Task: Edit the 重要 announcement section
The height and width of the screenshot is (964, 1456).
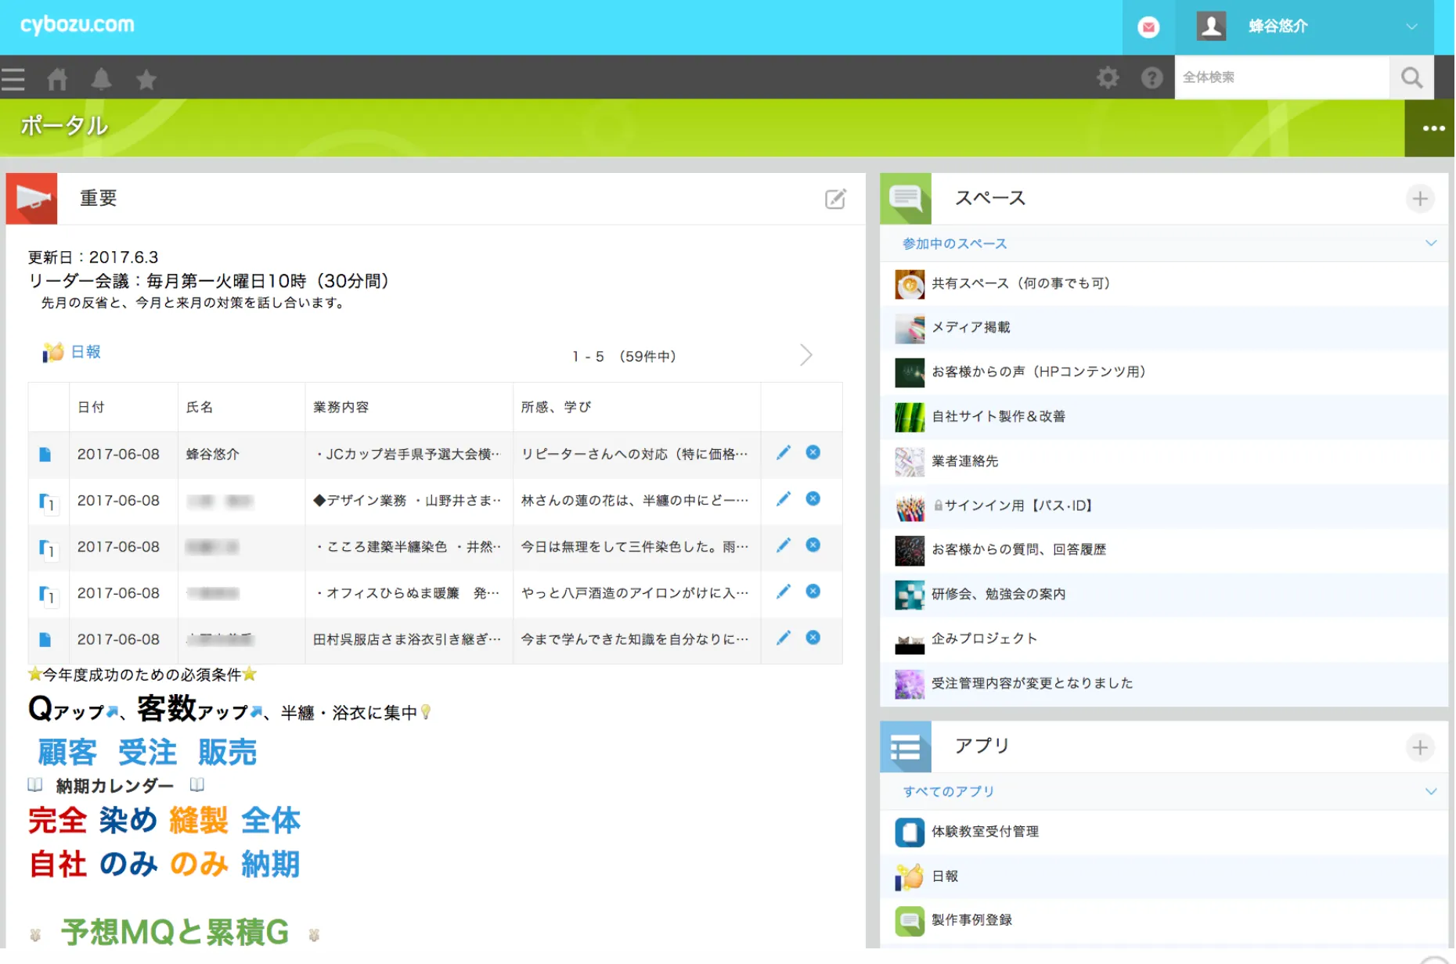Action: coord(835,199)
